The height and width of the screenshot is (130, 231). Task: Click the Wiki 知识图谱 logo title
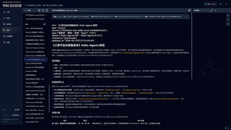12,6
